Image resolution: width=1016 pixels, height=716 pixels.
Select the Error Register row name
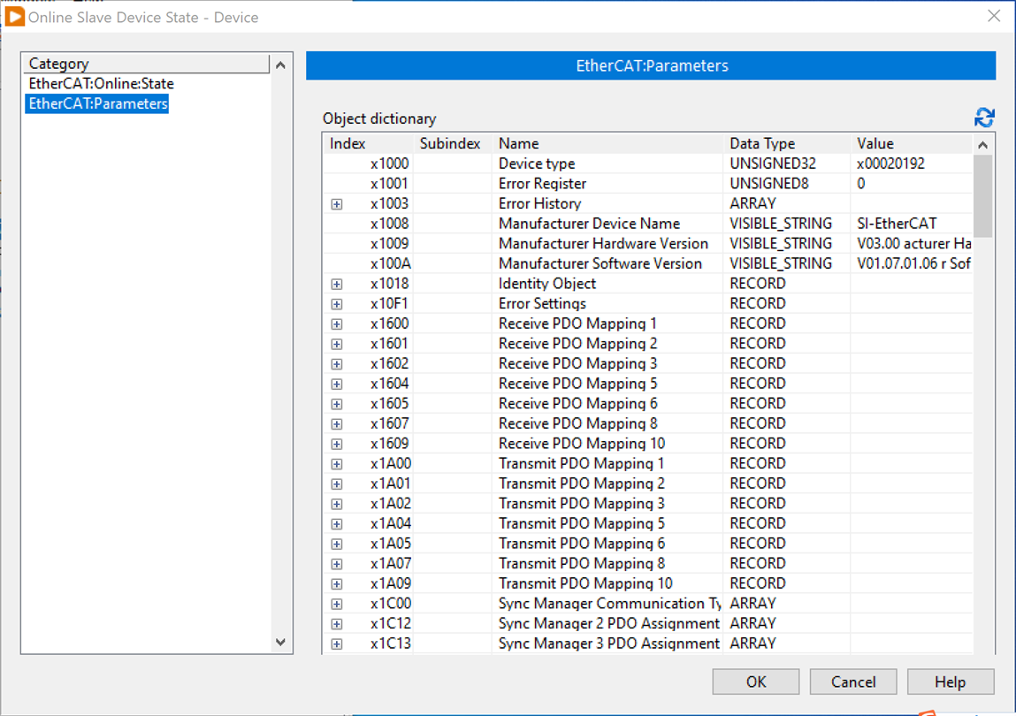tap(542, 184)
